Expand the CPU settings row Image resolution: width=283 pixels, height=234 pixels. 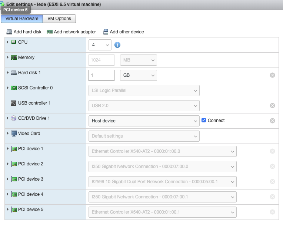coord(7,42)
